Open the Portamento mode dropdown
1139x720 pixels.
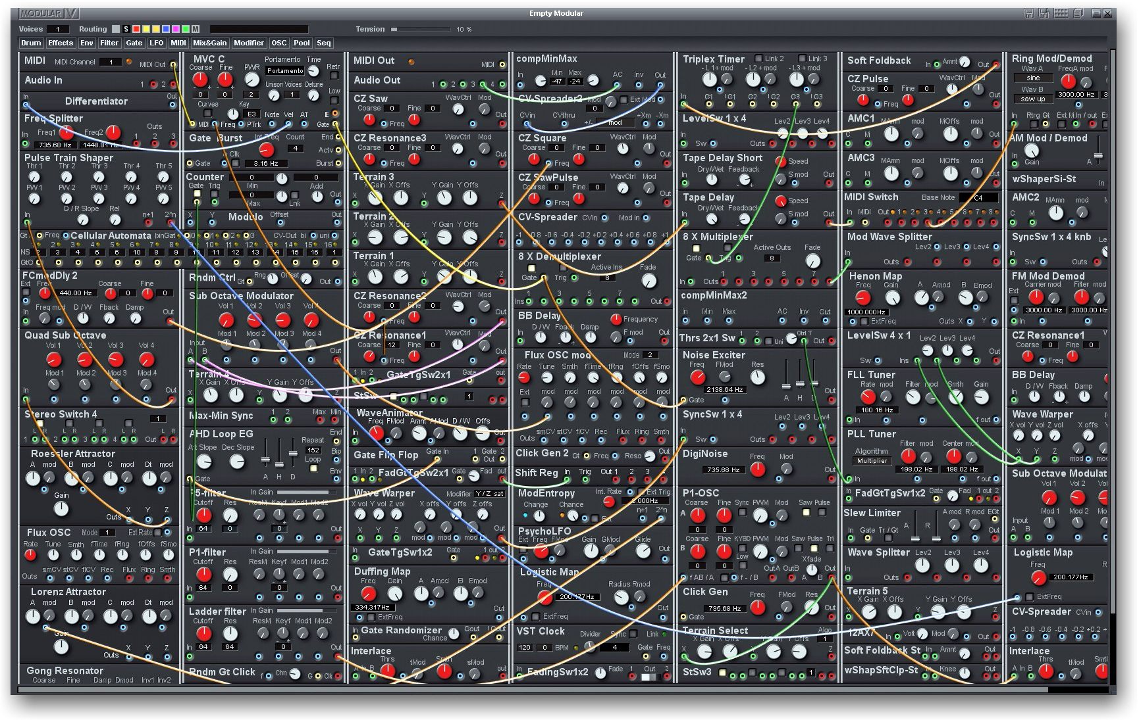tap(285, 71)
